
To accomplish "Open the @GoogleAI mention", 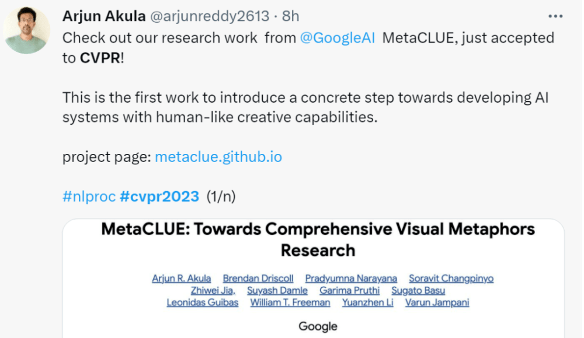I will [337, 38].
